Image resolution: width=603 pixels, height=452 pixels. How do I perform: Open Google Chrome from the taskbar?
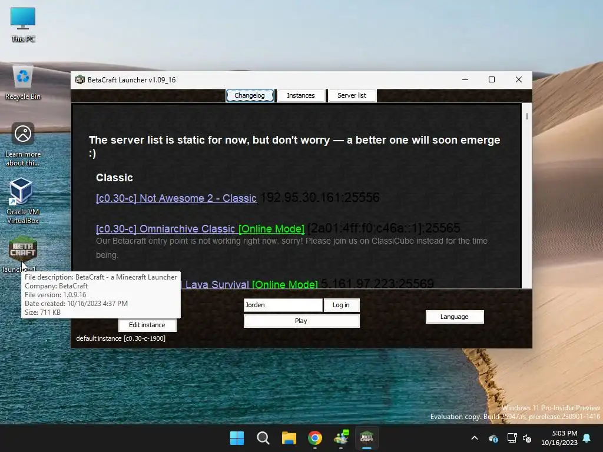coord(315,438)
